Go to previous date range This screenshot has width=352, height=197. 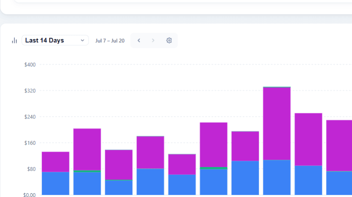pos(139,40)
